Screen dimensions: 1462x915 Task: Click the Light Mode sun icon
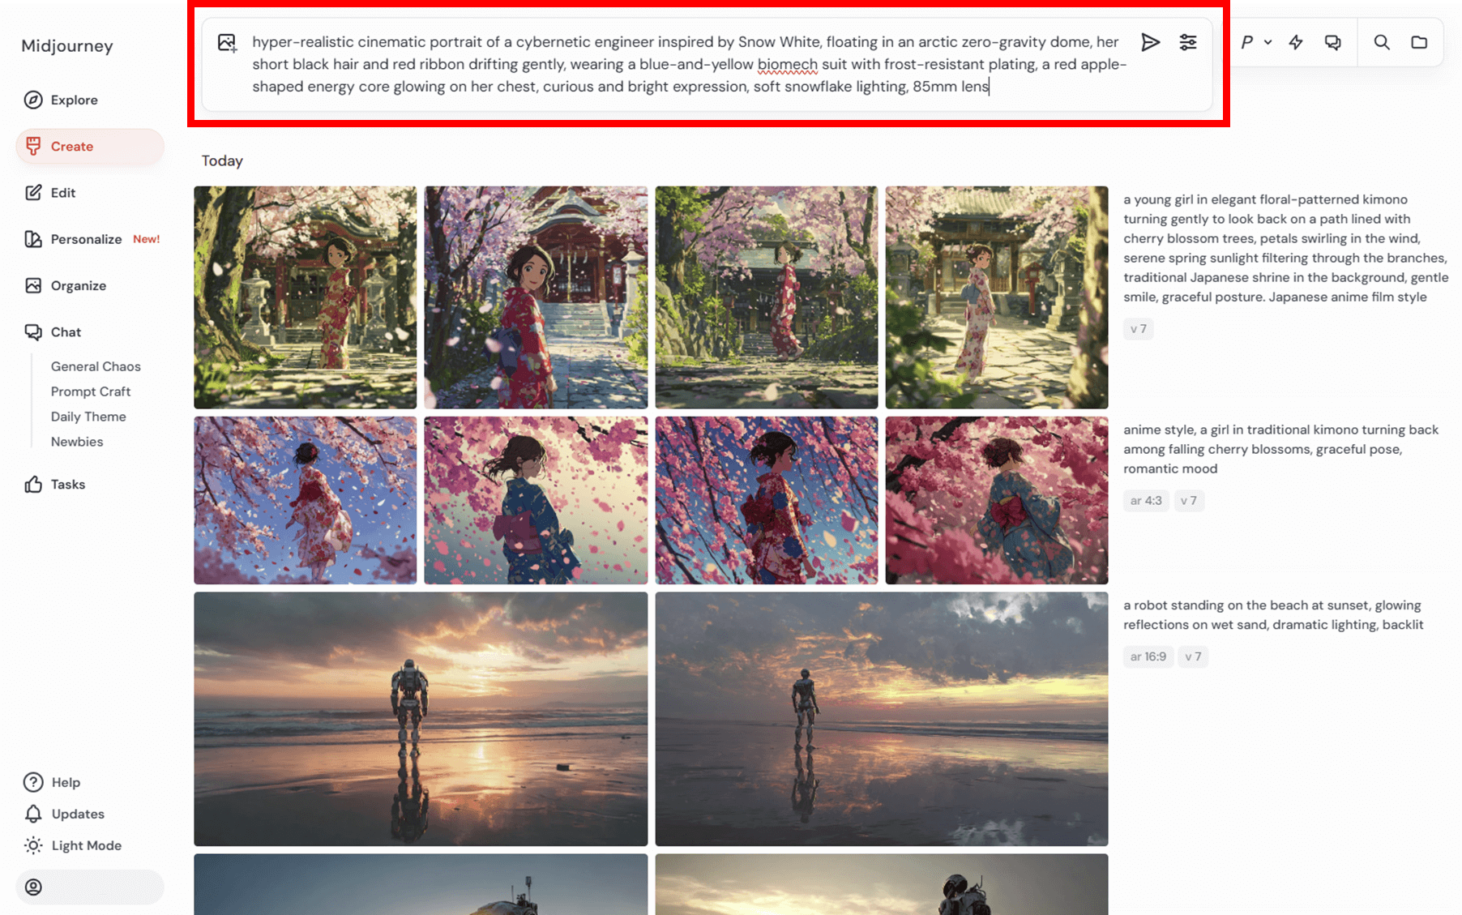click(33, 845)
